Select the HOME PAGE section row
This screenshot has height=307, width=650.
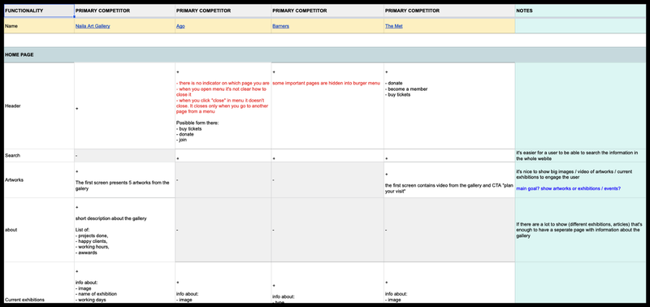[x=324, y=54]
